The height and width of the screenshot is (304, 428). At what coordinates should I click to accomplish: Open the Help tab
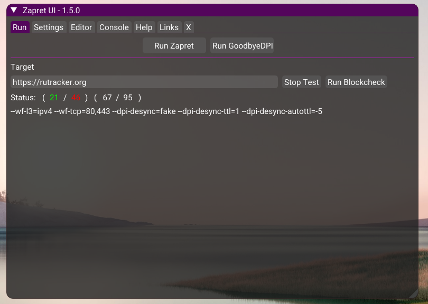tap(144, 27)
